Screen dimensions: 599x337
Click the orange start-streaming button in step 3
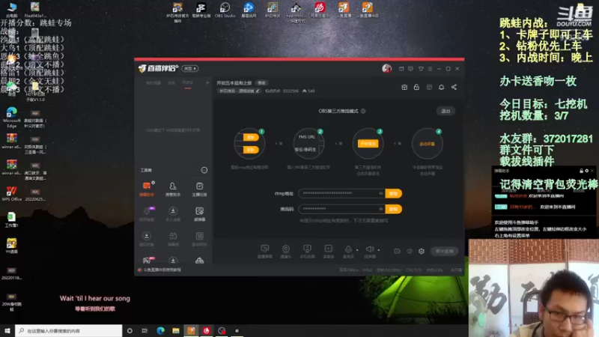[368, 144]
